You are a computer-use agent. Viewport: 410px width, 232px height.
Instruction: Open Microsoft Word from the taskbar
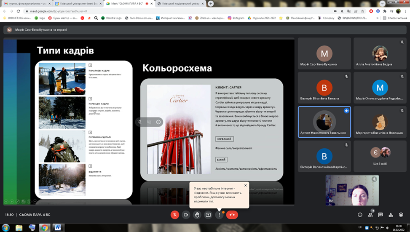point(57,227)
